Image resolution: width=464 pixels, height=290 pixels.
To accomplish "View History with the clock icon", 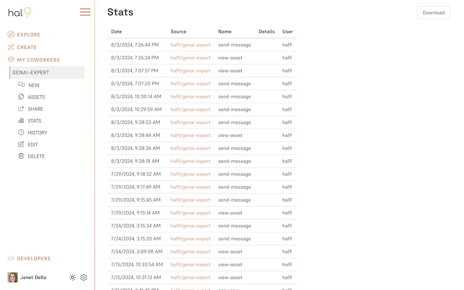I will [21, 132].
